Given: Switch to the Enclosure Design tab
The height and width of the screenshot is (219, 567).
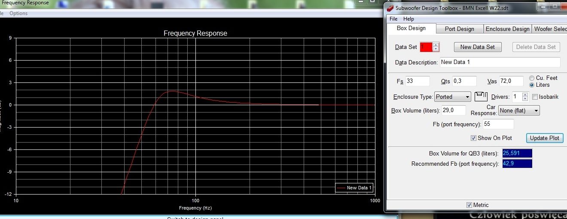Looking at the screenshot, I should point(507,29).
